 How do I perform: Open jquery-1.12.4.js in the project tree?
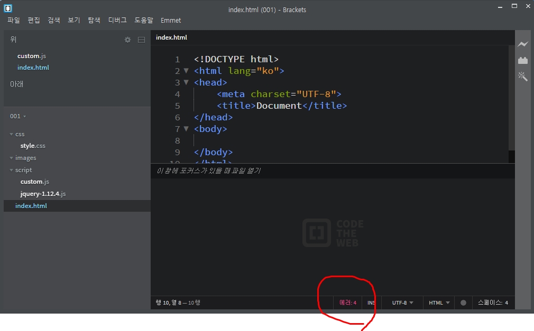coord(43,194)
